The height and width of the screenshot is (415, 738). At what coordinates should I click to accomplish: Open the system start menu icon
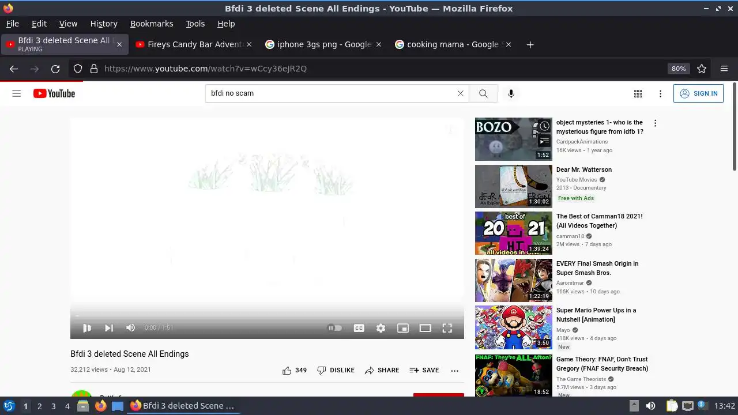(9, 406)
